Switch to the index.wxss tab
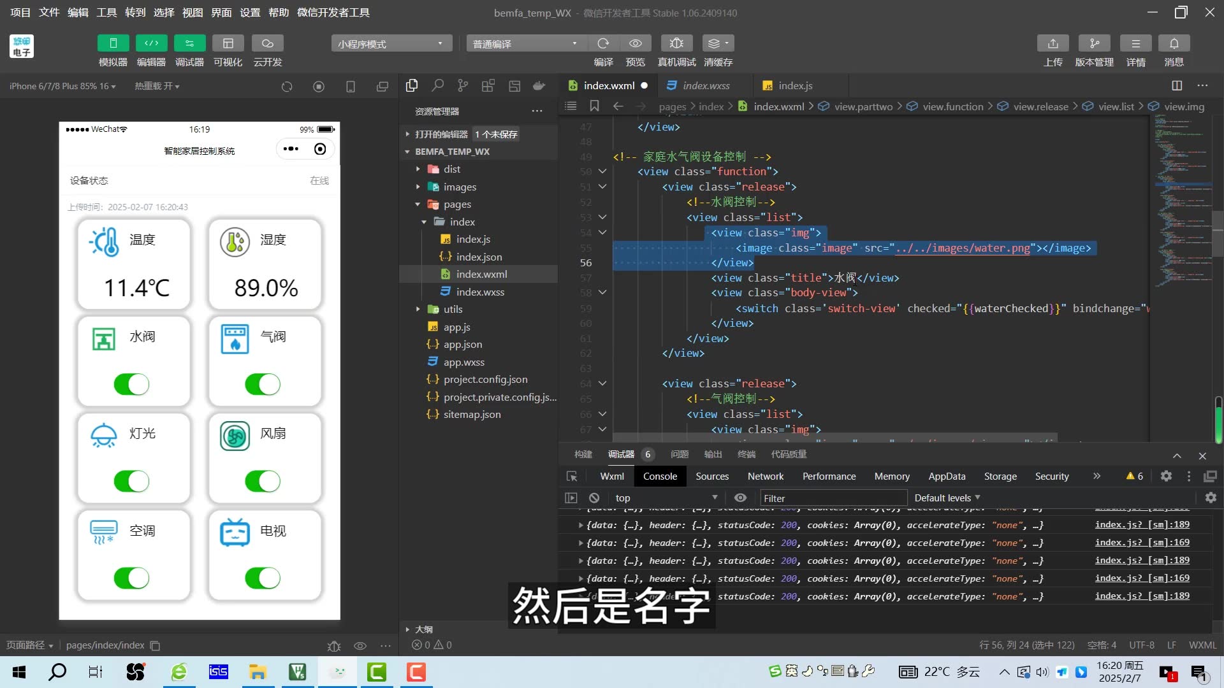 click(x=705, y=85)
